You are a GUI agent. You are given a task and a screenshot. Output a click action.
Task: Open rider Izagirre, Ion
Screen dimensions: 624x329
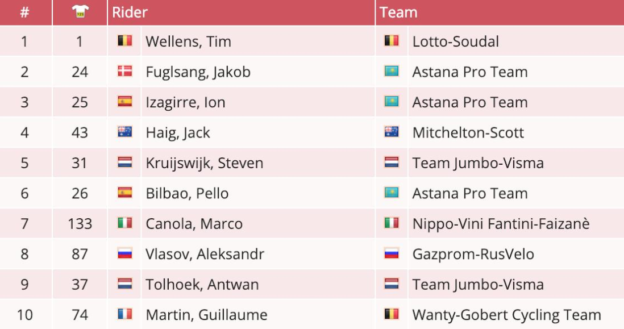tap(185, 102)
